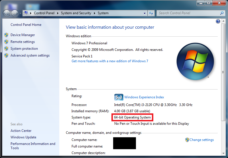Open help via blue question mark icon
This screenshot has height=158, width=228.
pyautogui.click(x=218, y=21)
